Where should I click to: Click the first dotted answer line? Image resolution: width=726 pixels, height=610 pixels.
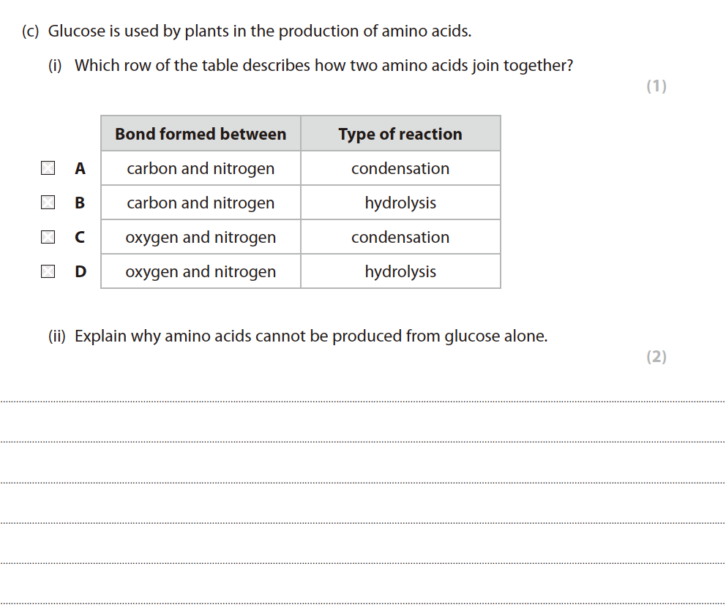[363, 401]
